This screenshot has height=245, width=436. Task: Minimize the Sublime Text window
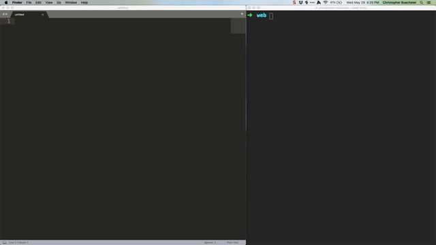7,7
